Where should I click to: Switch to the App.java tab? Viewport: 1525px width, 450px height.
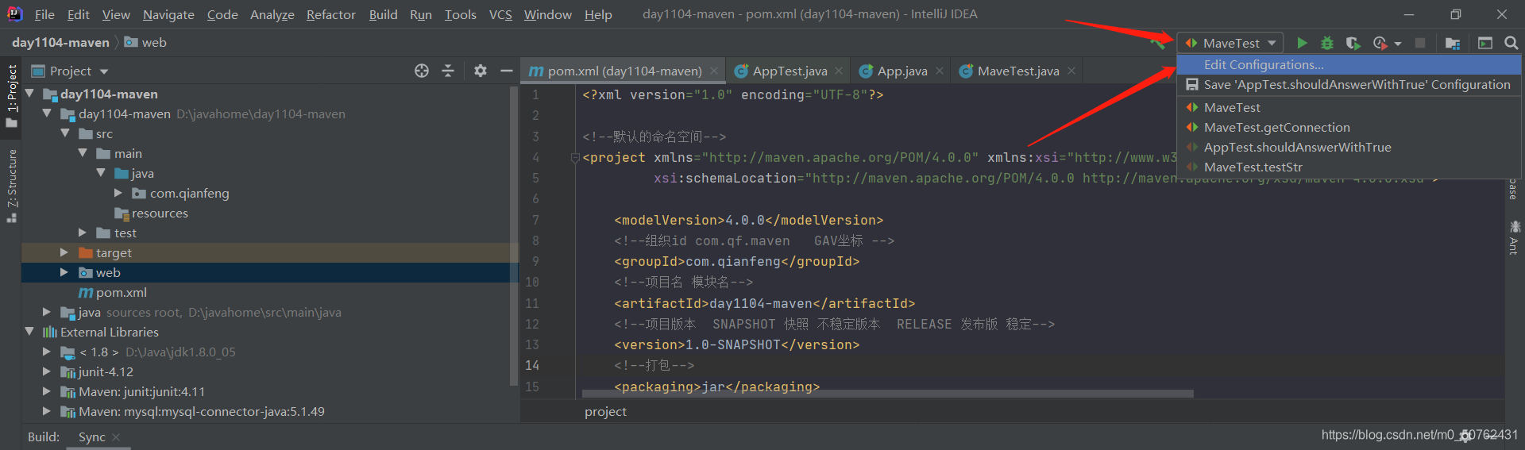tap(901, 71)
